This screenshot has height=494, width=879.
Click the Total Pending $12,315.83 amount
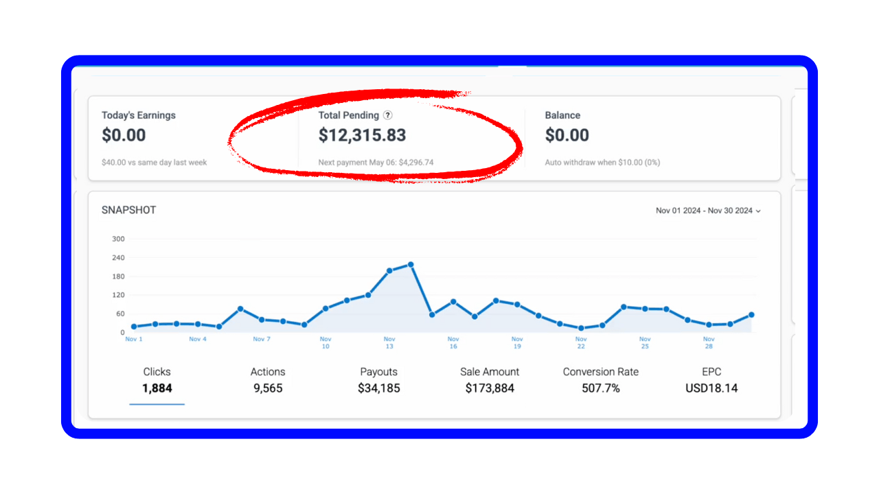pos(362,135)
